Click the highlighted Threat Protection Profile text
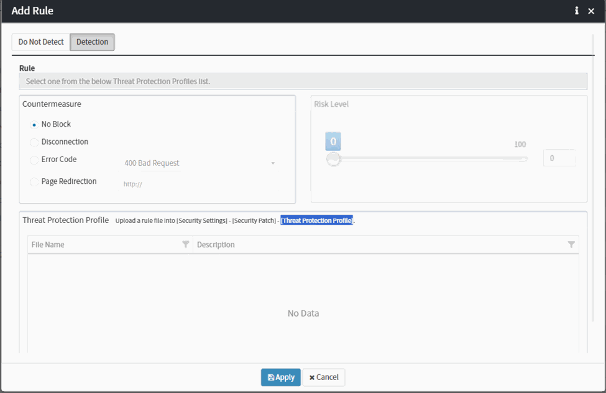Viewport: 606px width, 393px height. pyautogui.click(x=316, y=220)
